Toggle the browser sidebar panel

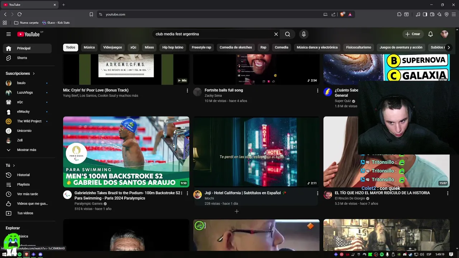[425, 14]
